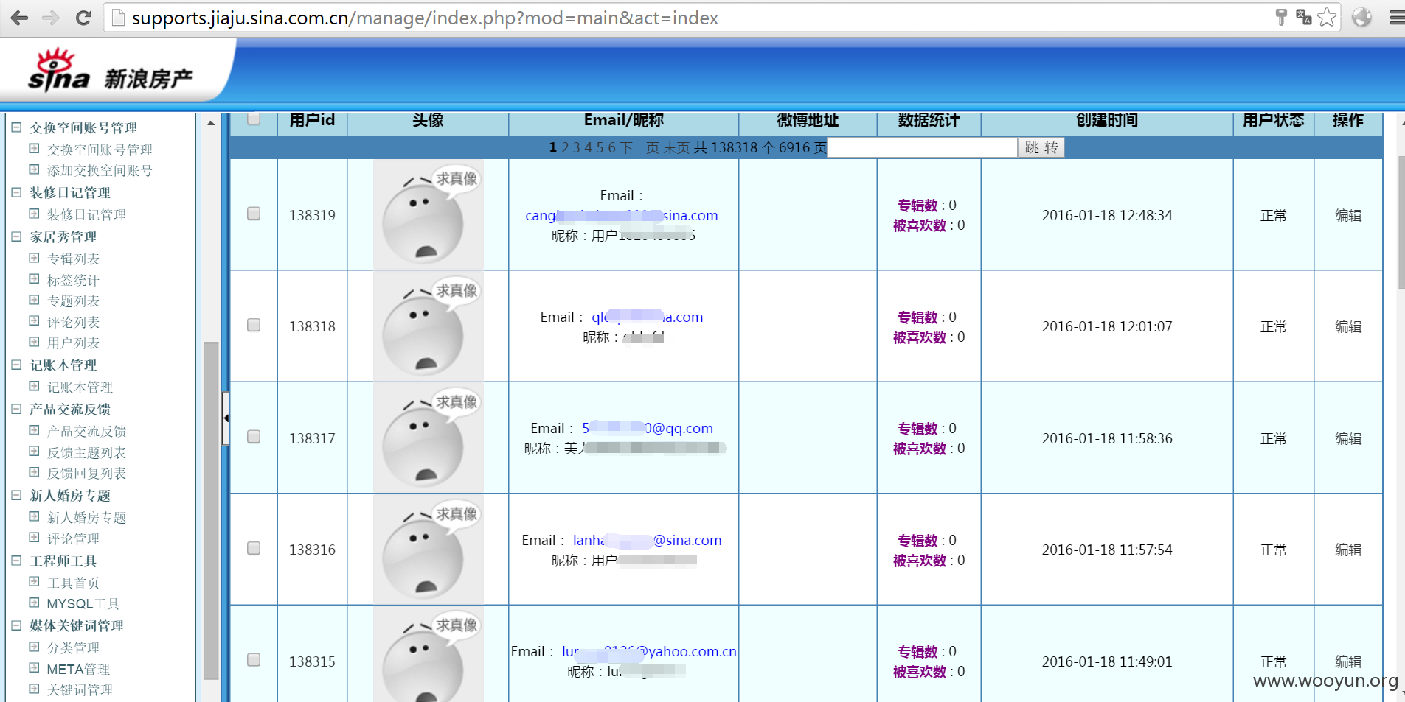1405x702 pixels.
Task: Click creation time 2016-01-18 12:01:07
Action: [1106, 326]
